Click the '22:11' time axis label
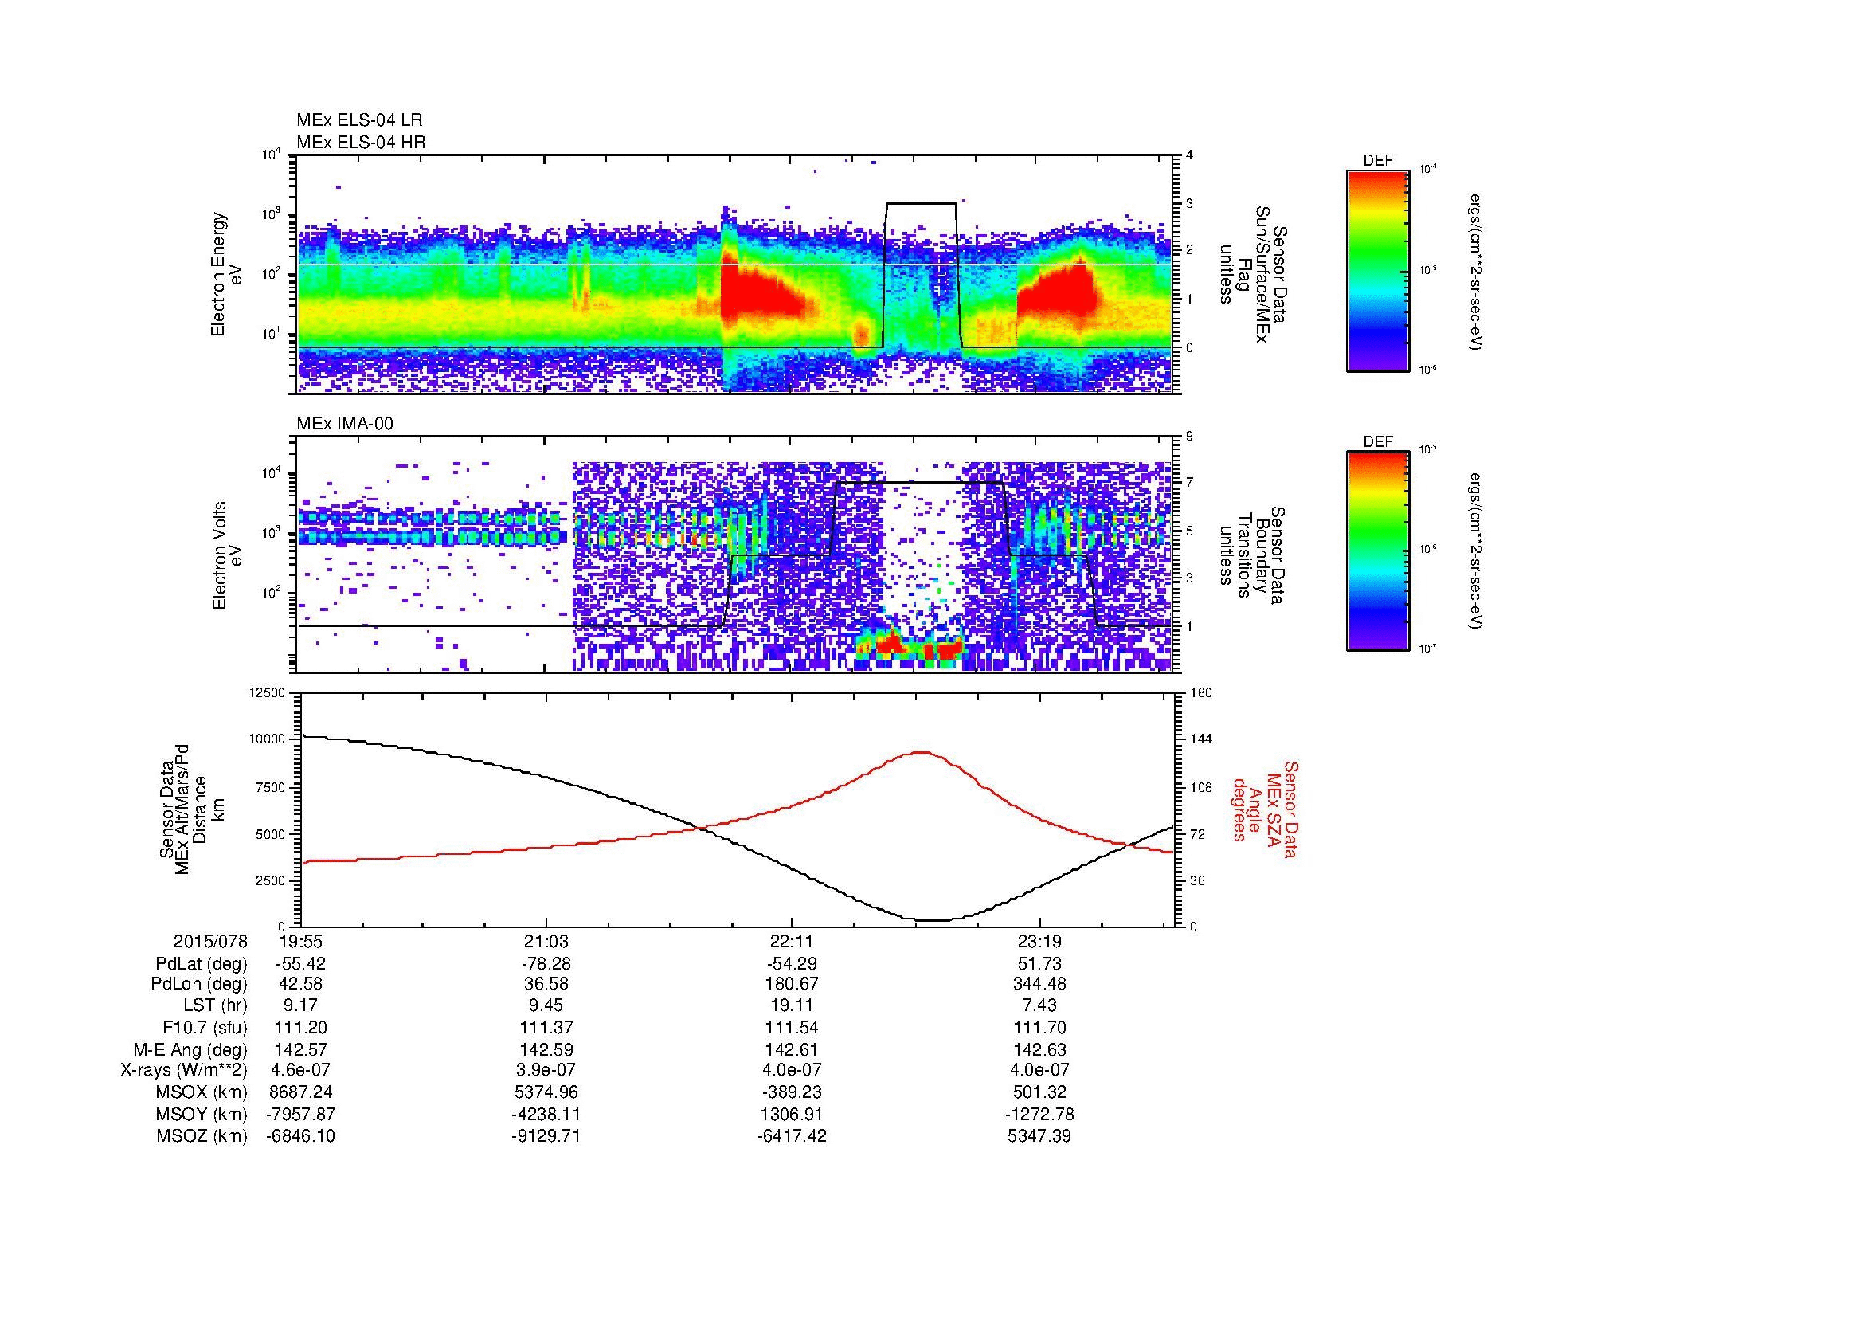 click(792, 942)
